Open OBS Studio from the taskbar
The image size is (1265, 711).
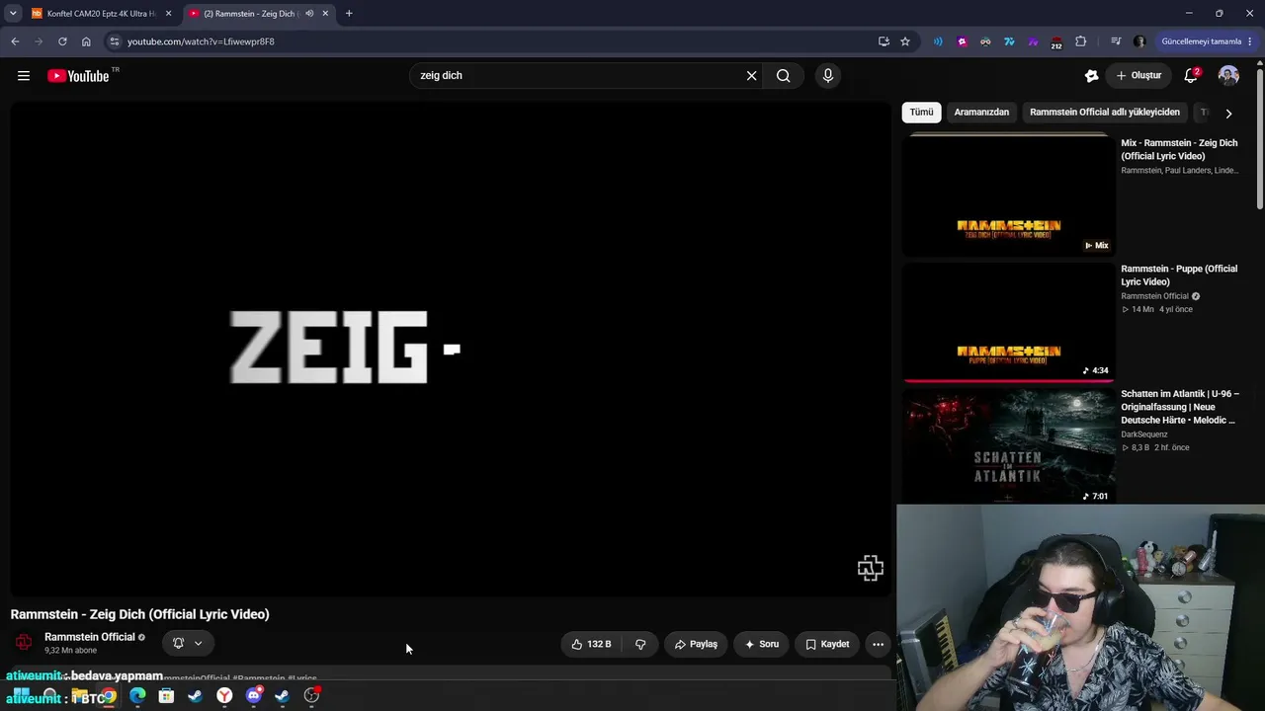coord(311,696)
